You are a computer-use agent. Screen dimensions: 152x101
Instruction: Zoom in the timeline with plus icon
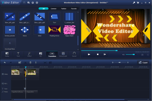(x=128, y=63)
